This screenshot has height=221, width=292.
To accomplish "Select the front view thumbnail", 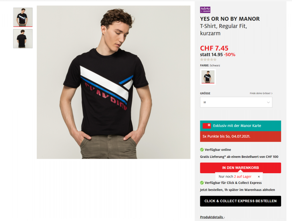I will (x=23, y=17).
